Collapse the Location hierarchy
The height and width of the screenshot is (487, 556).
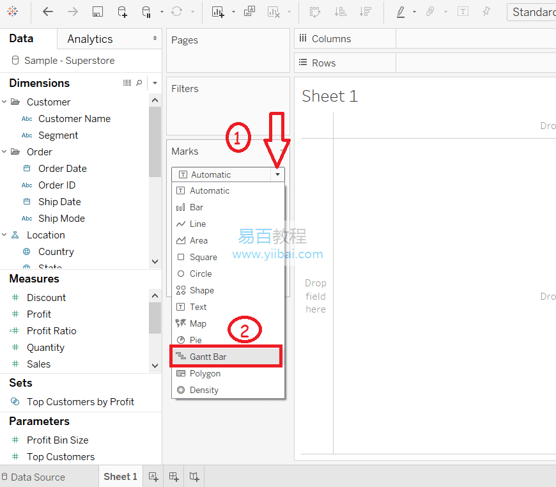[4, 235]
